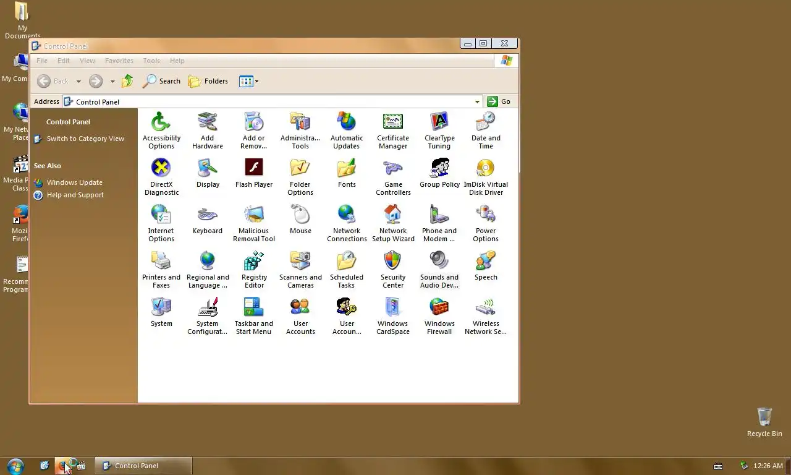Open Folder Options icon

pyautogui.click(x=300, y=177)
